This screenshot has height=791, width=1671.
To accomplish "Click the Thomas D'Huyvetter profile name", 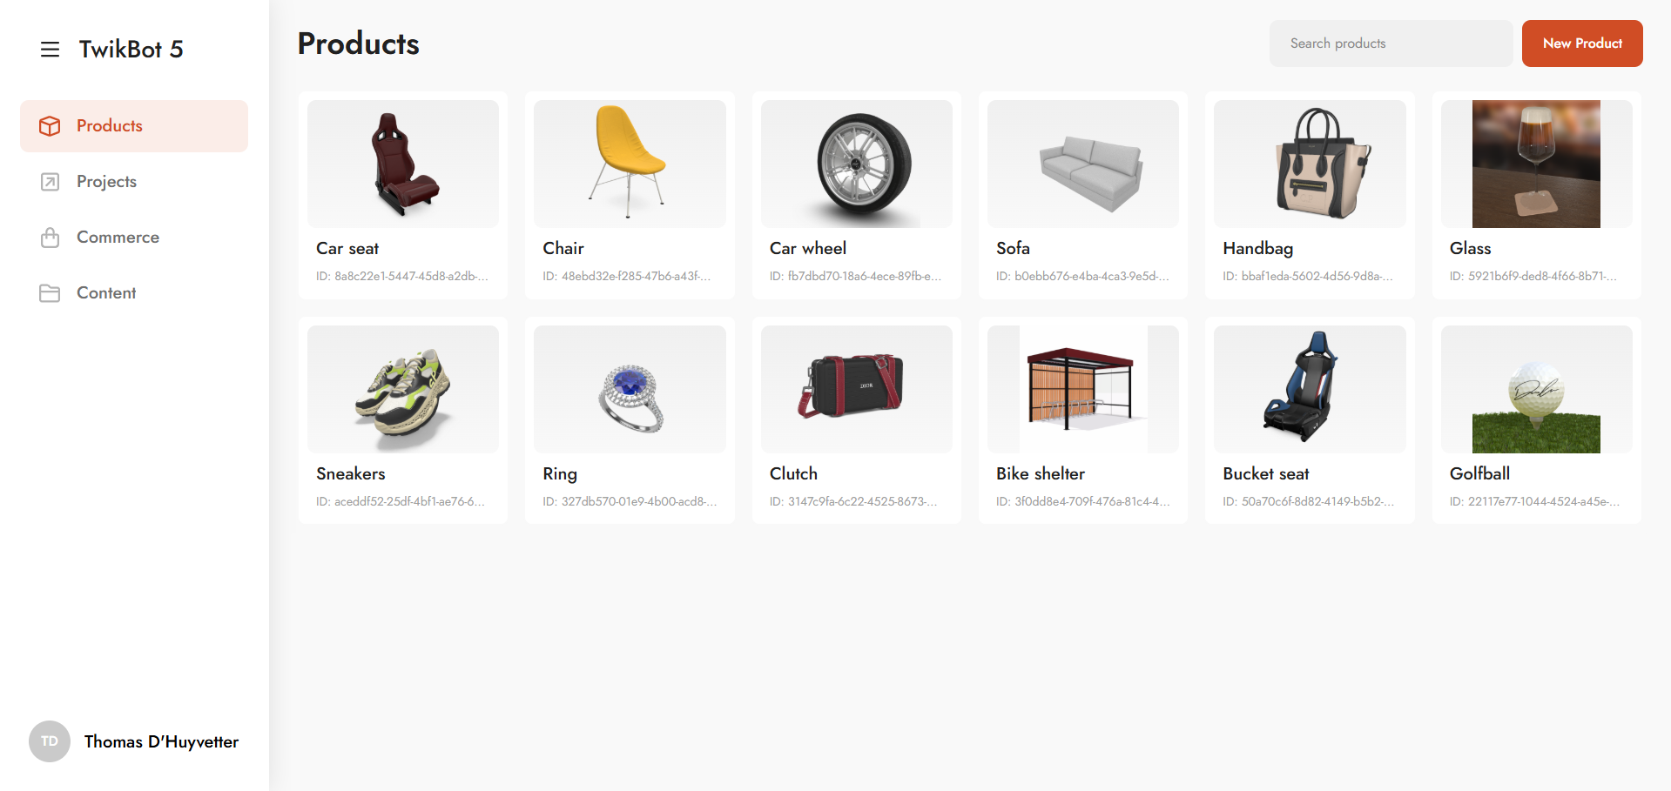I will point(161,742).
